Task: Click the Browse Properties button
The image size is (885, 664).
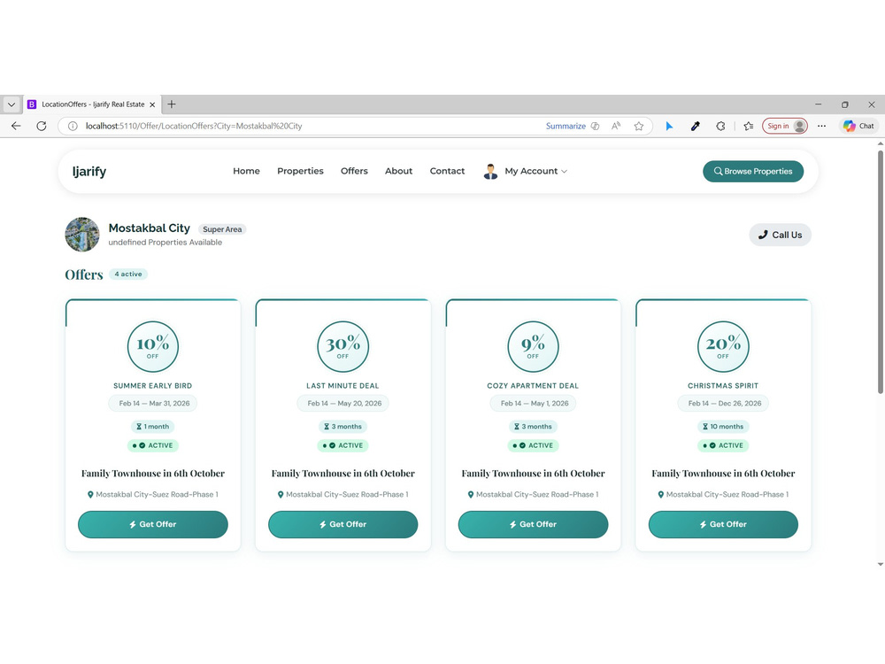Action: [x=753, y=171]
